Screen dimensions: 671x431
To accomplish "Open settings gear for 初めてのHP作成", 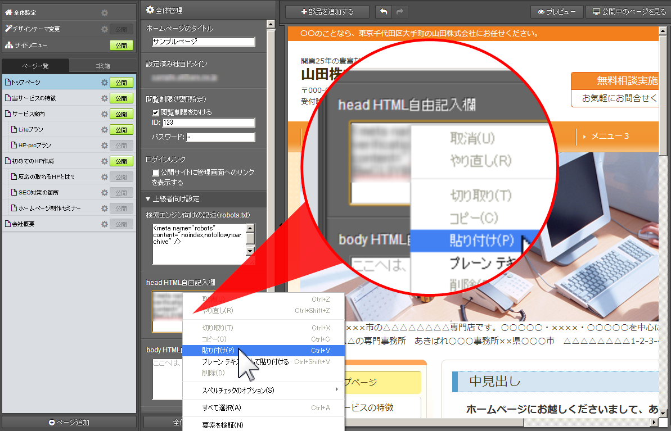I will (x=105, y=161).
